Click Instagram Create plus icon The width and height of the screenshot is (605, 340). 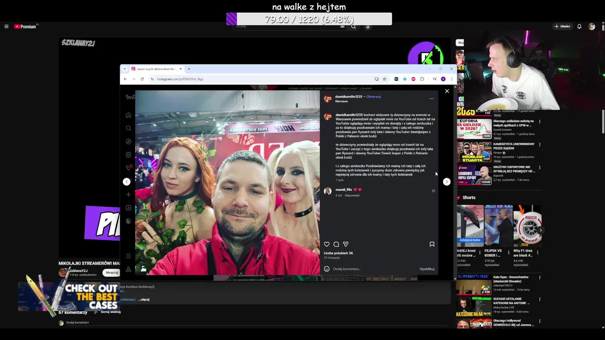(128, 195)
